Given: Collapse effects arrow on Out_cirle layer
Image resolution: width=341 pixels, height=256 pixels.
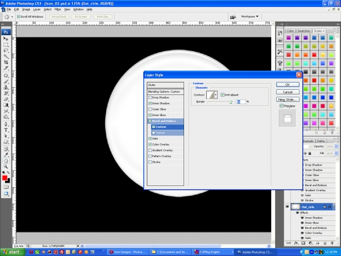Looking at the screenshot, I should [x=334, y=207].
